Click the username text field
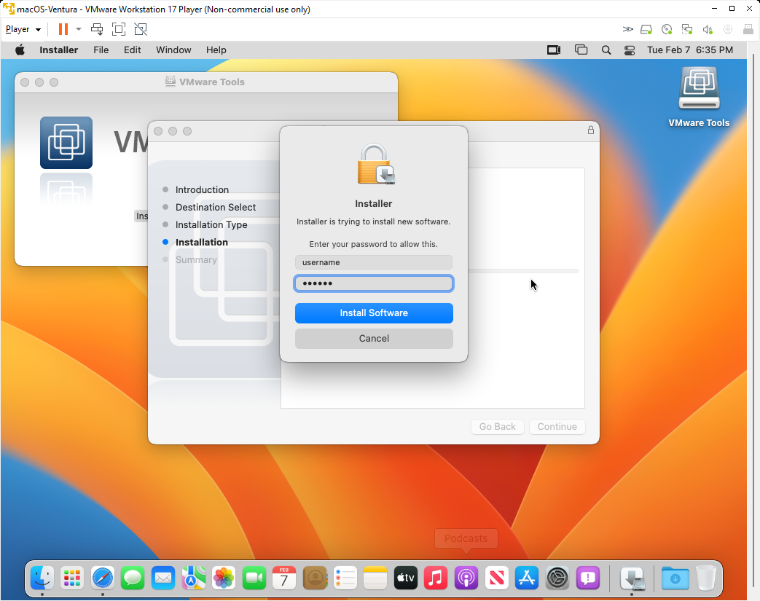760x601 pixels. (x=374, y=262)
